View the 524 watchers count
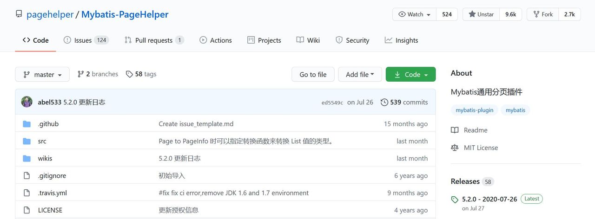Viewport: 595px width, 219px height. [447, 14]
